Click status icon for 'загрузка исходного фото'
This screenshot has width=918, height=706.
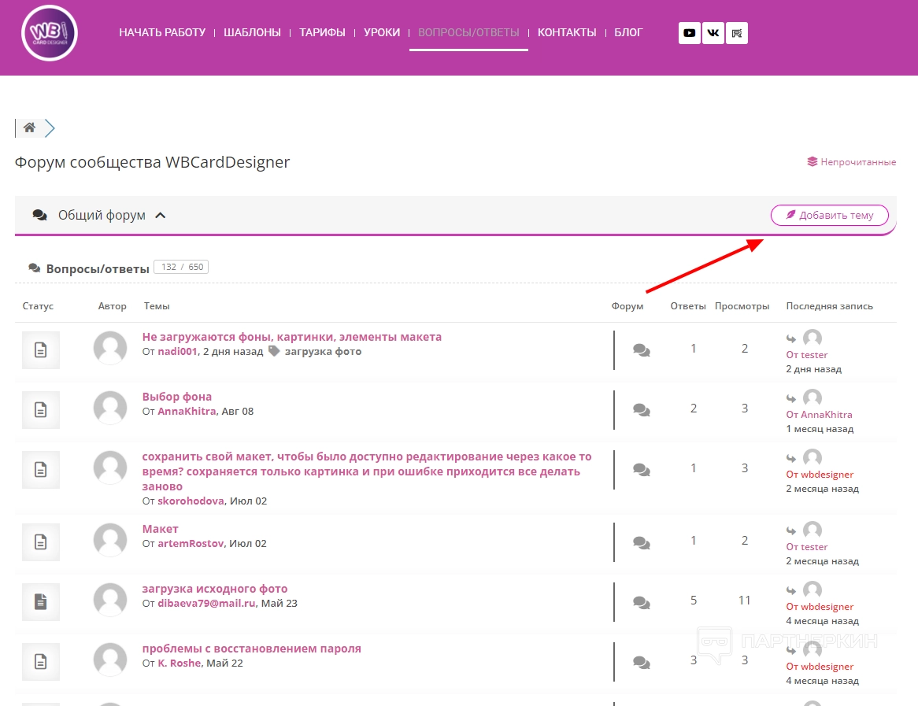(x=40, y=602)
